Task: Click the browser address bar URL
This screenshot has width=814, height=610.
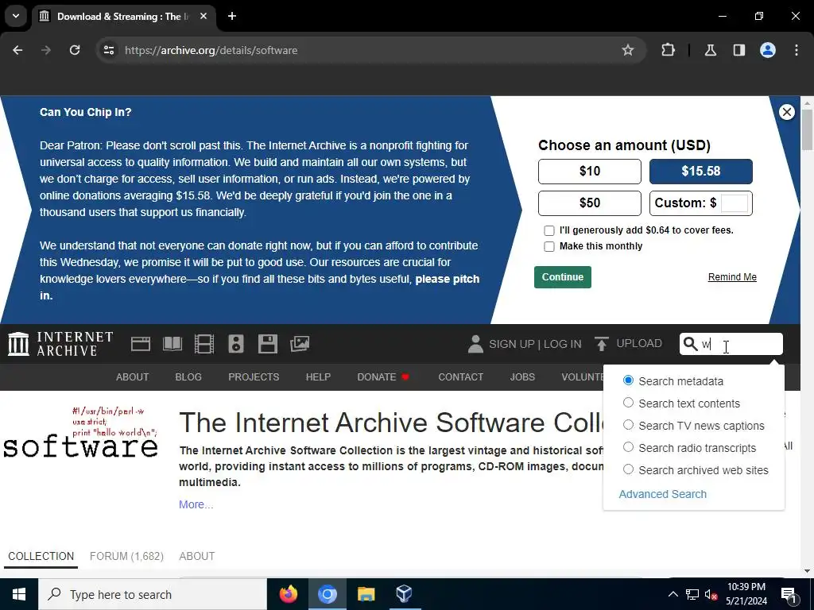Action: [211, 50]
